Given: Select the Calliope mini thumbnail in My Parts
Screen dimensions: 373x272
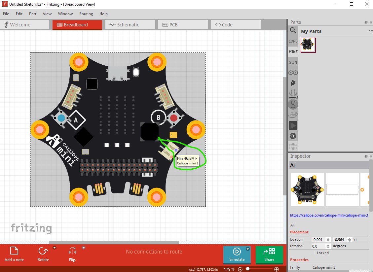Looking at the screenshot, I should [308, 45].
